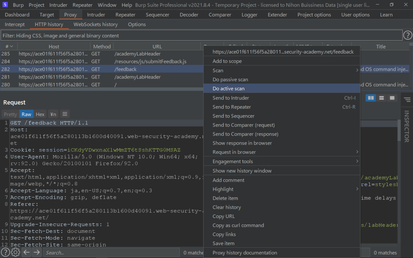413x258 pixels.
Task: Choose Do active scan from context menu
Action: tap(282, 89)
